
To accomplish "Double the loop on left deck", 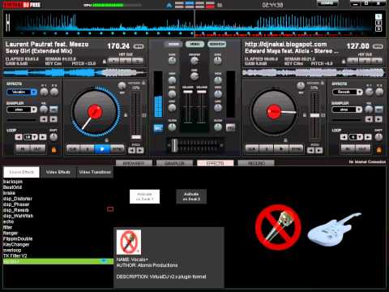I will coord(43,137).
